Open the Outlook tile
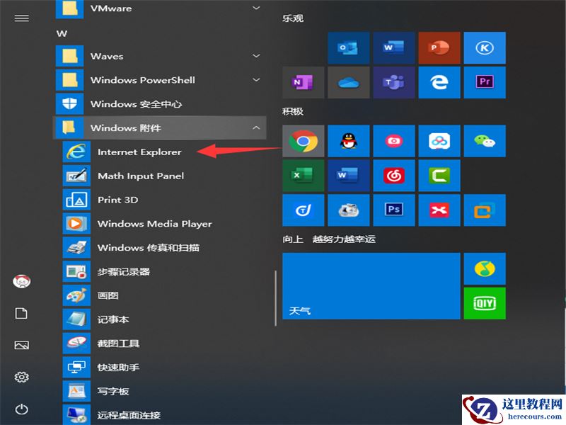Viewport: 566px width, 425px height. coord(349,47)
